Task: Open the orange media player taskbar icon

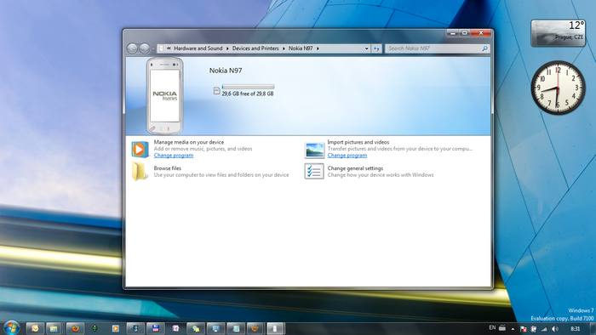Action: pyautogui.click(x=116, y=328)
